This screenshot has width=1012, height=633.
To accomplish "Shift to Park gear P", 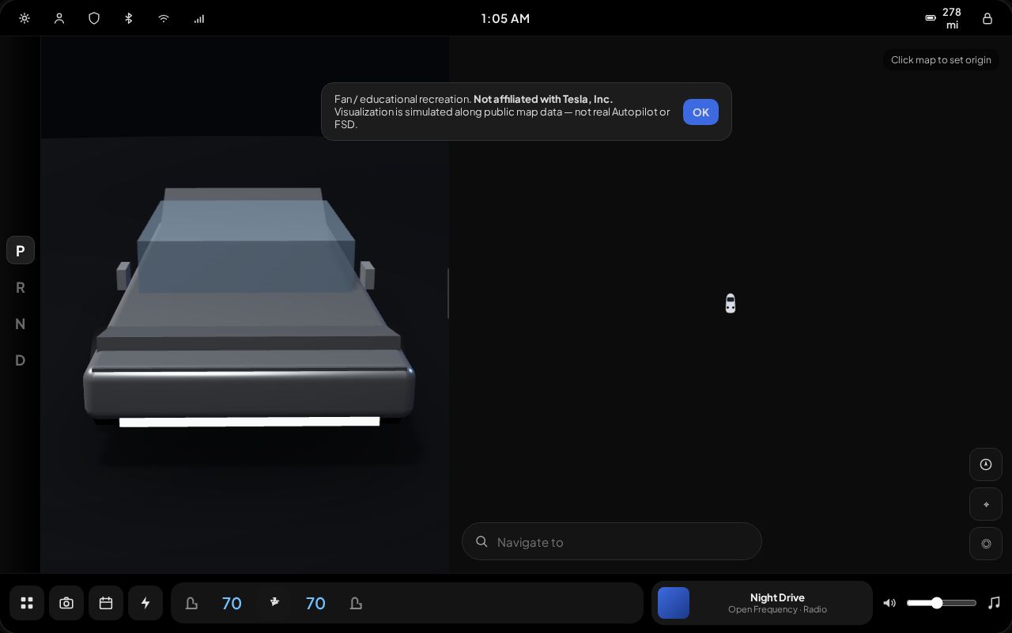I will coord(21,251).
